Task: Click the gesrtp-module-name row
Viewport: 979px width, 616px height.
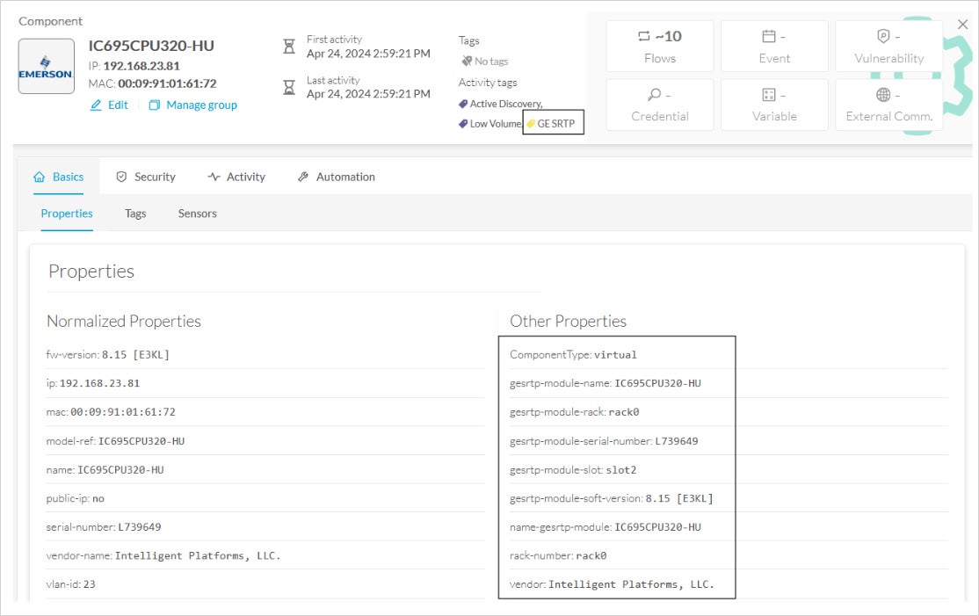Action: (729, 383)
